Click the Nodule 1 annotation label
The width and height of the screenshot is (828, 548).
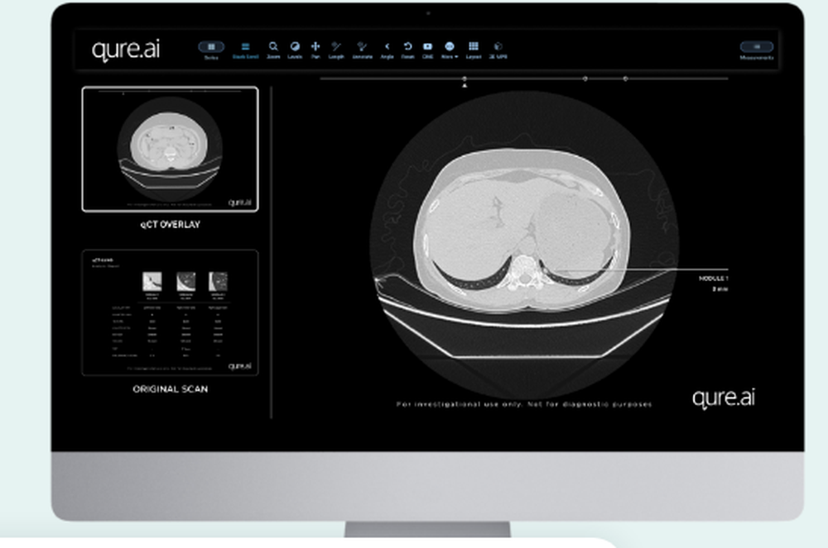pyautogui.click(x=713, y=279)
